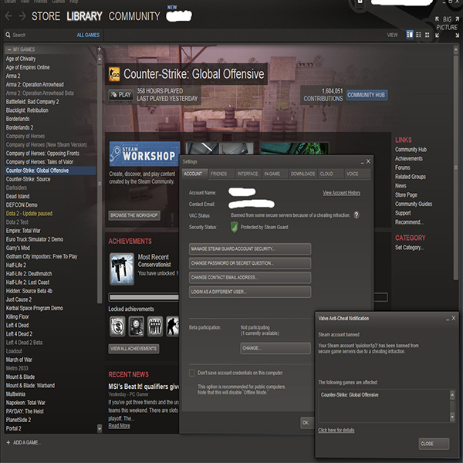Click Login as a Different User
The image size is (463, 463).
[x=250, y=292]
